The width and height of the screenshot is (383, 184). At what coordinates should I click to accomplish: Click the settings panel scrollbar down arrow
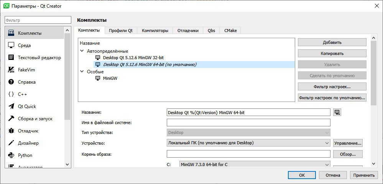point(373,164)
